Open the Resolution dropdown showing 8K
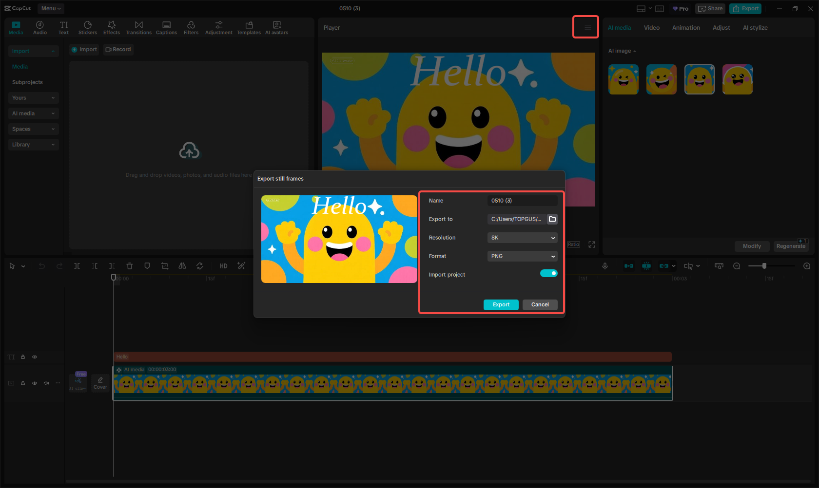Viewport: 819px width, 488px height. 522,238
